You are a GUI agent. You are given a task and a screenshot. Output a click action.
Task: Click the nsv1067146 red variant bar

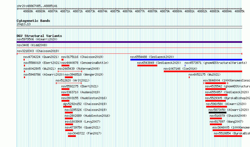pyautogui.click(x=203, y=71)
